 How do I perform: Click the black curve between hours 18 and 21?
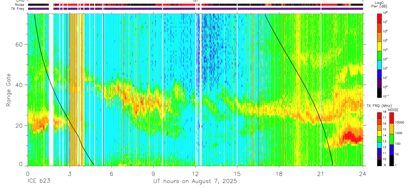click(x=301, y=77)
